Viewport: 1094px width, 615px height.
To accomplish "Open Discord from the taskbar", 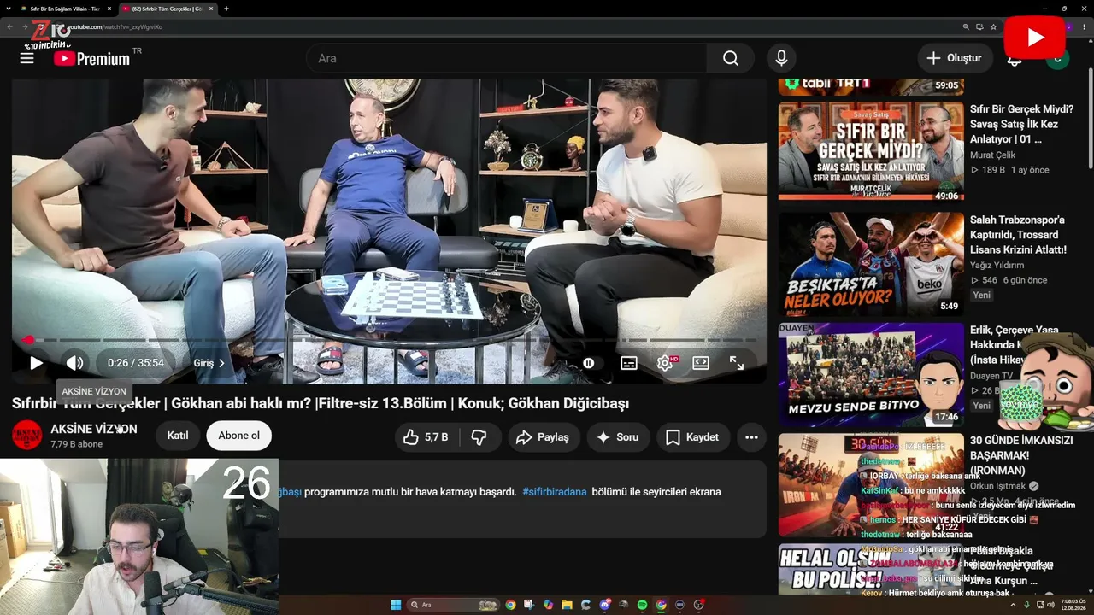I will click(604, 605).
